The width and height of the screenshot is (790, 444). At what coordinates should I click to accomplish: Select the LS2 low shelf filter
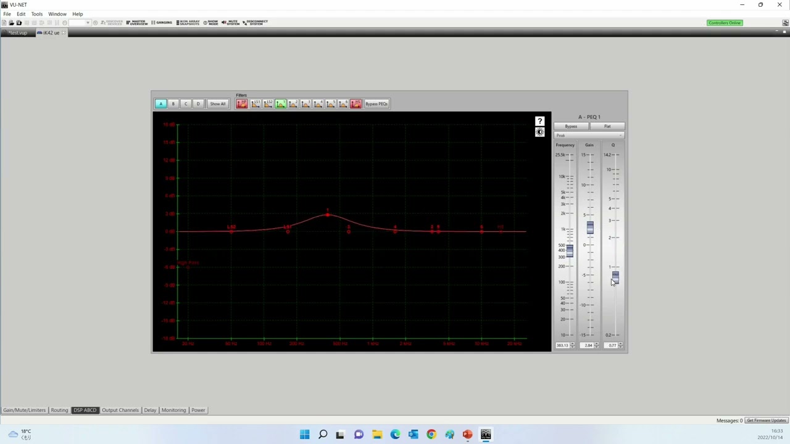coord(268,104)
